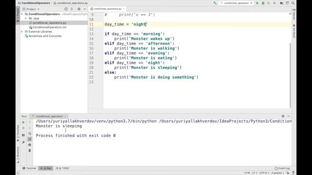Open LF line separator selector

click(x=254, y=173)
